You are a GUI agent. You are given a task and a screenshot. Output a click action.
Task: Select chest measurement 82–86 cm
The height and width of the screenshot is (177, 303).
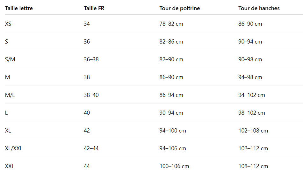pos(171,42)
